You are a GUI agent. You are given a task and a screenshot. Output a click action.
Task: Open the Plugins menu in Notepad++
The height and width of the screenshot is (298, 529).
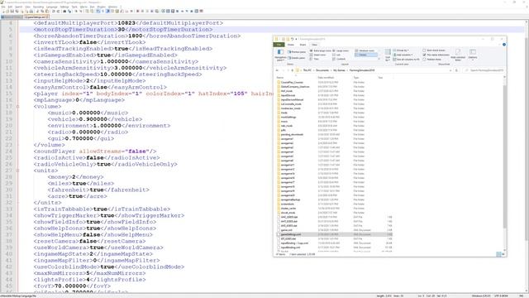coord(101,7)
